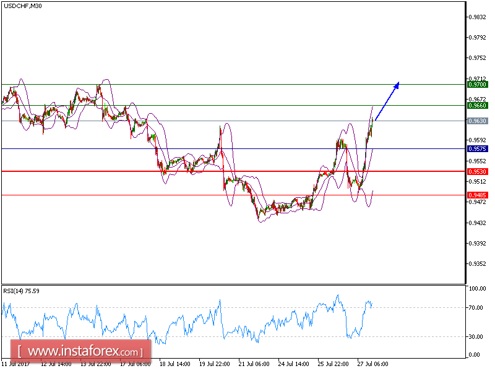The width and height of the screenshot is (495, 371).
Task: Click the 0.9392 price axis label
Action: (477, 243)
